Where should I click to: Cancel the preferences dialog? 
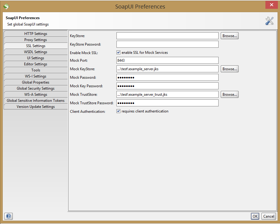tap(268, 216)
